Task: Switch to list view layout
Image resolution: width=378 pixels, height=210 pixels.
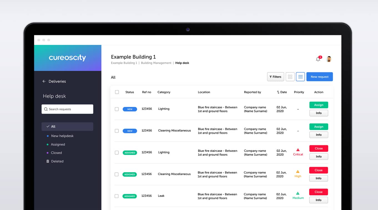Action: [300, 77]
